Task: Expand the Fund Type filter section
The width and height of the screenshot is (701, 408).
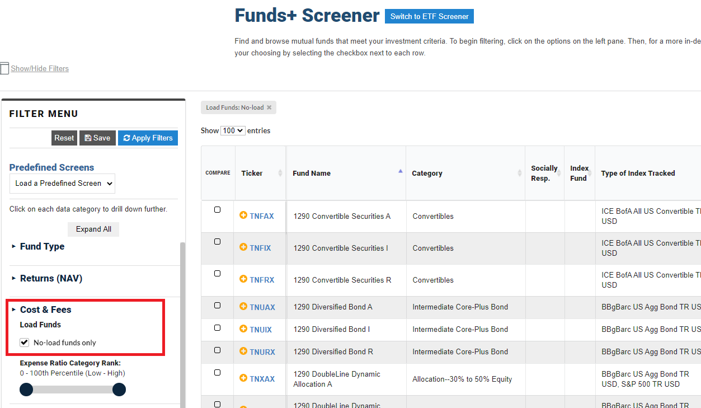Action: click(42, 246)
